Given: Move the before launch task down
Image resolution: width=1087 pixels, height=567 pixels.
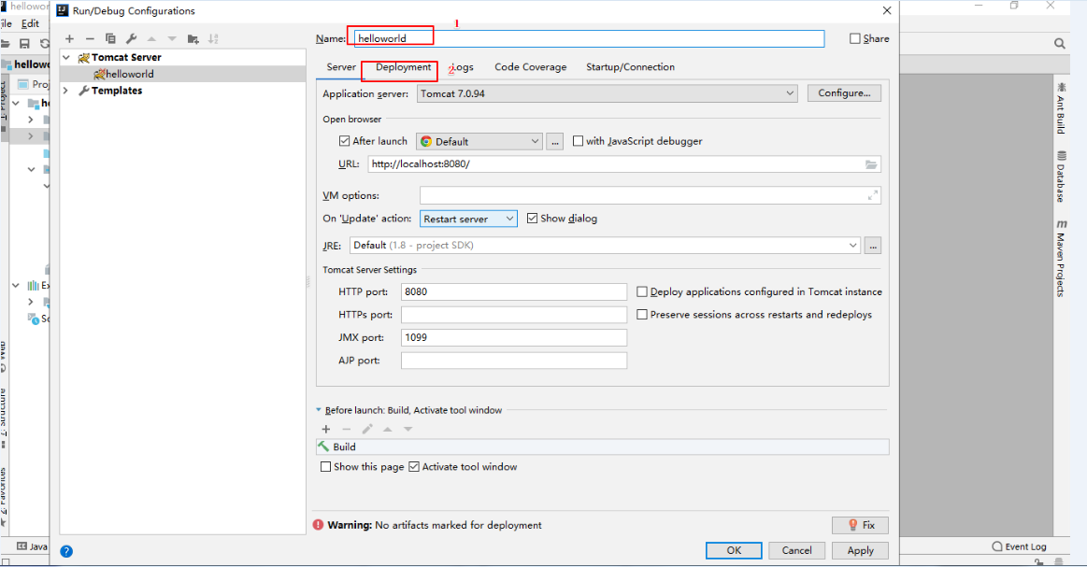Looking at the screenshot, I should [408, 429].
